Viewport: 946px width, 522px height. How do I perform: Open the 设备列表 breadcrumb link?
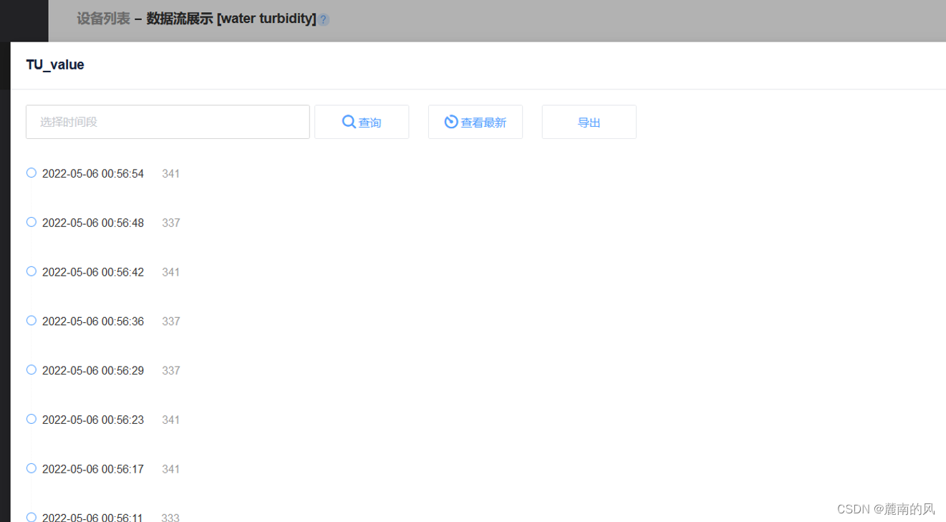103,19
